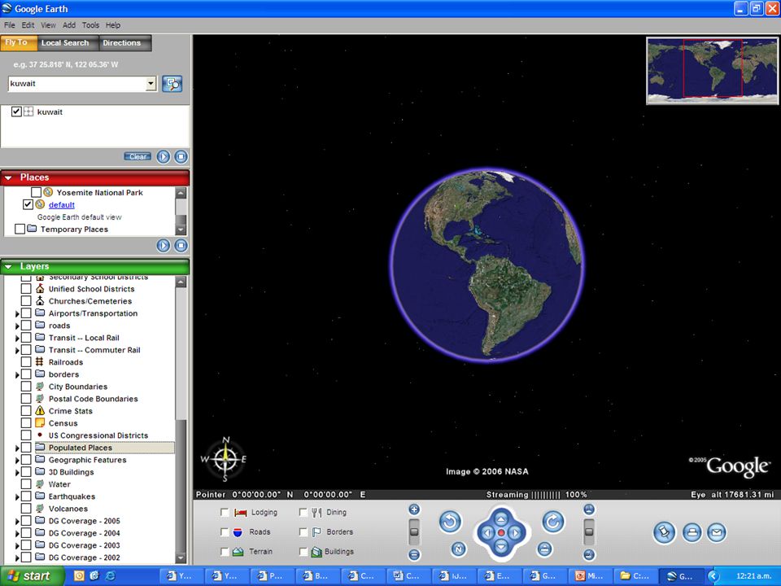Viewport: 781px width, 586px height.
Task: Uncheck the default place checkbox
Action: click(28, 204)
